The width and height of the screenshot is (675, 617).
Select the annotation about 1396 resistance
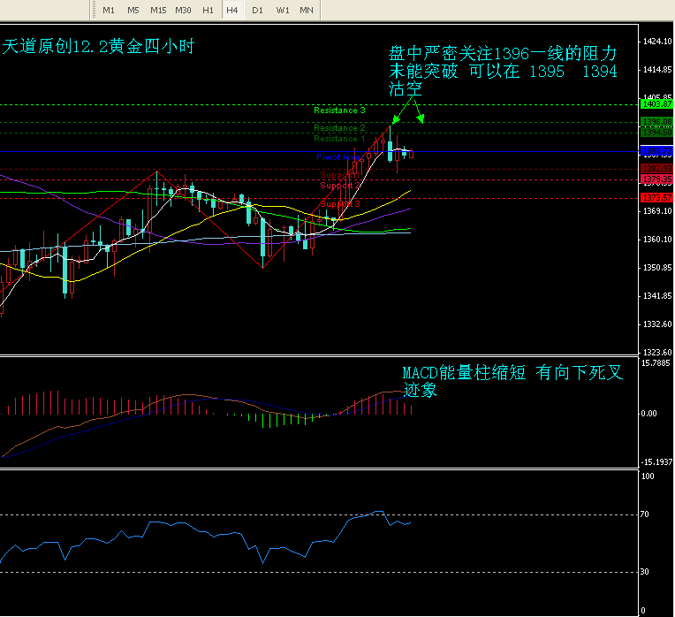[503, 72]
